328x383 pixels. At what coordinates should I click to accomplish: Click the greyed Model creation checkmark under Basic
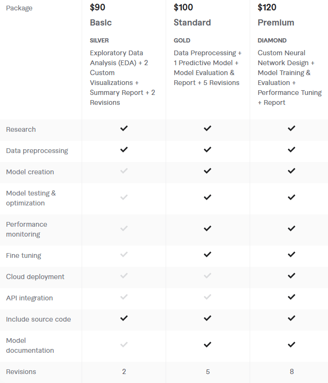pos(124,171)
